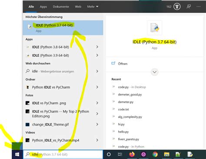
Task: Click the Python IDLE vs PyCharm folder icon
Action: pyautogui.click(x=27, y=87)
